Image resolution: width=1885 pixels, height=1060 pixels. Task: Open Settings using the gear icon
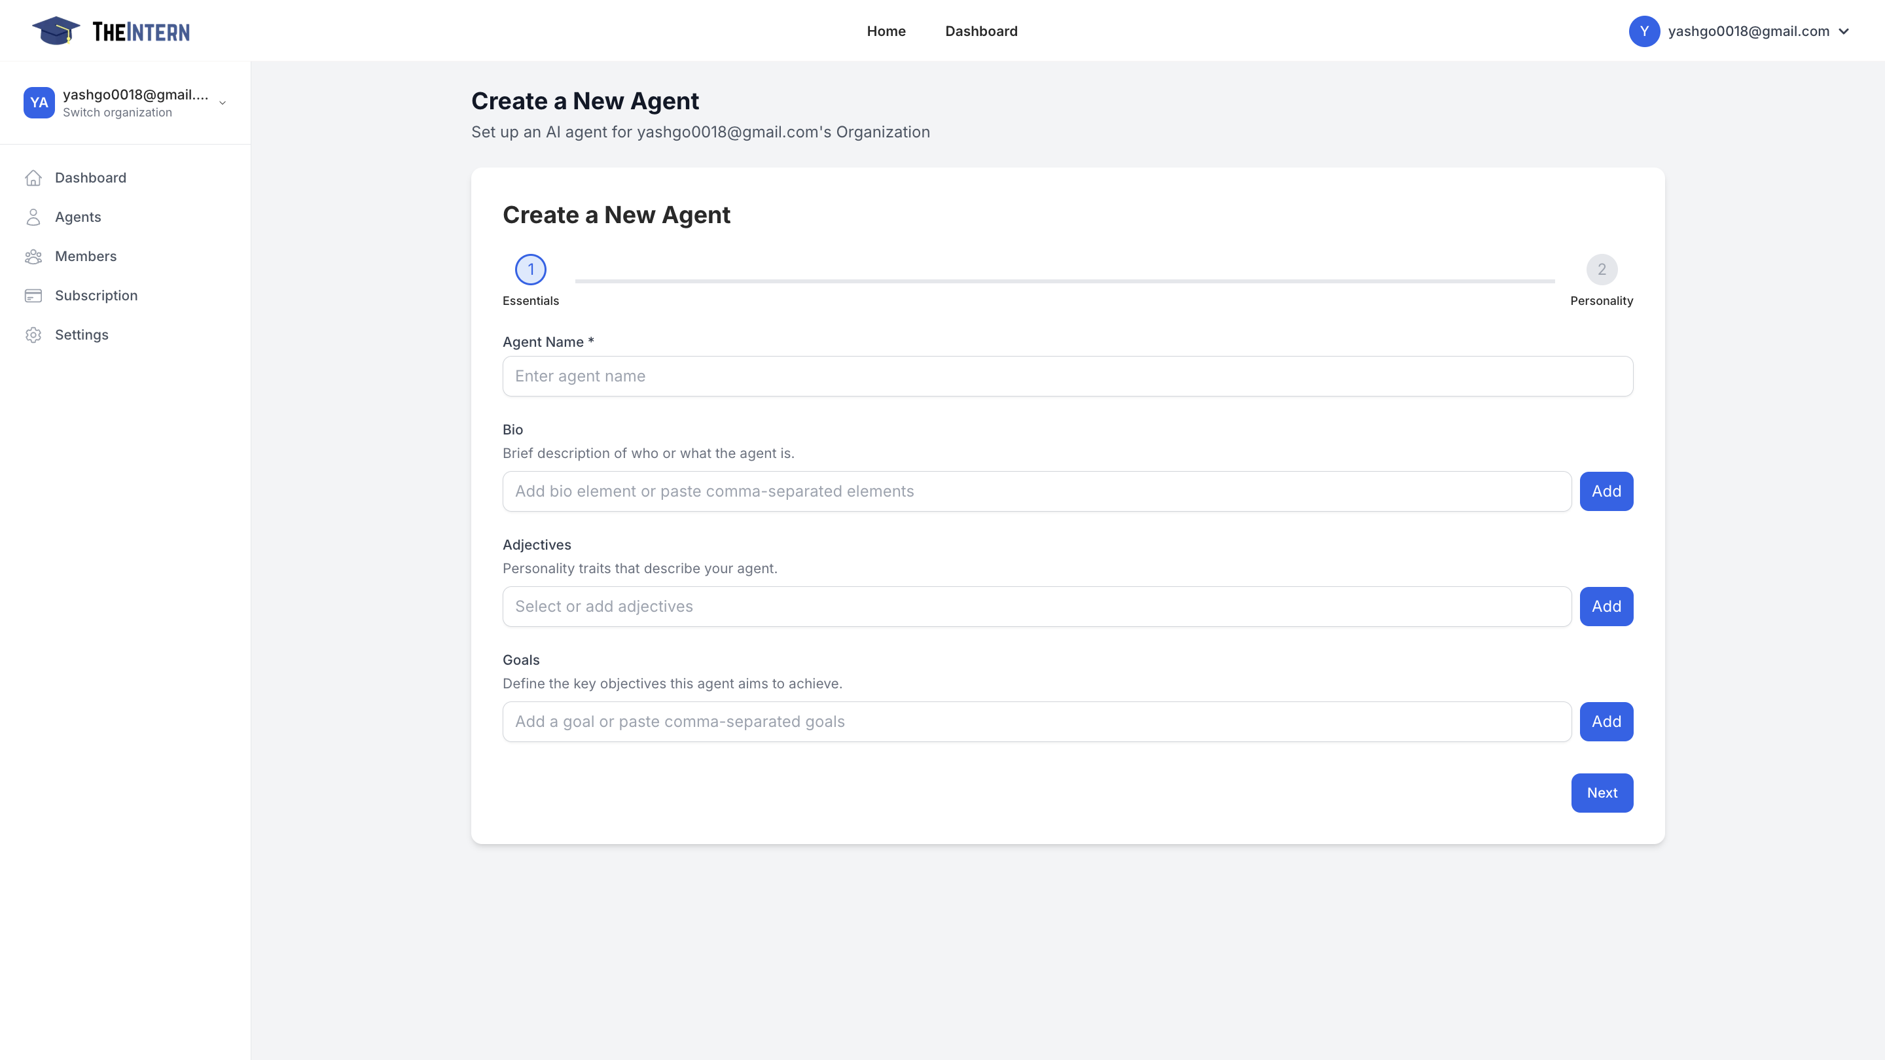33,334
